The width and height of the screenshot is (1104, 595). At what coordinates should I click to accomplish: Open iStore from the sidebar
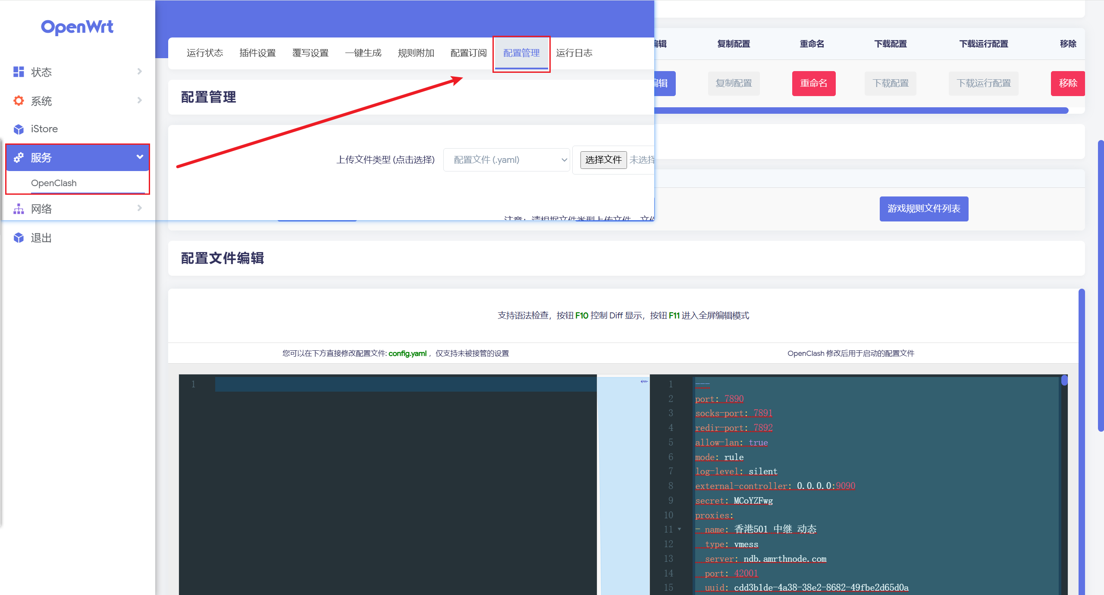(44, 129)
